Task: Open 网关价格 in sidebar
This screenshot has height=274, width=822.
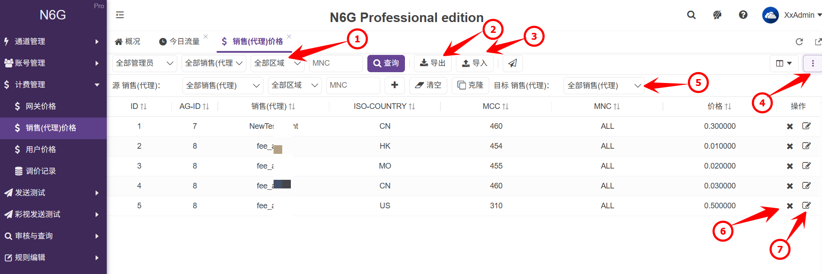Action: pos(53,106)
